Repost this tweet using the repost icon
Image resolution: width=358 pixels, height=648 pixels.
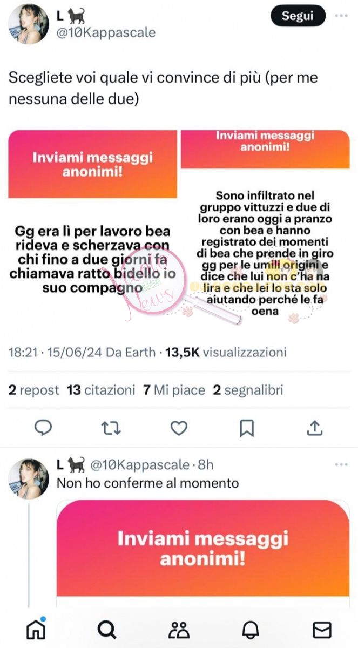click(x=111, y=428)
